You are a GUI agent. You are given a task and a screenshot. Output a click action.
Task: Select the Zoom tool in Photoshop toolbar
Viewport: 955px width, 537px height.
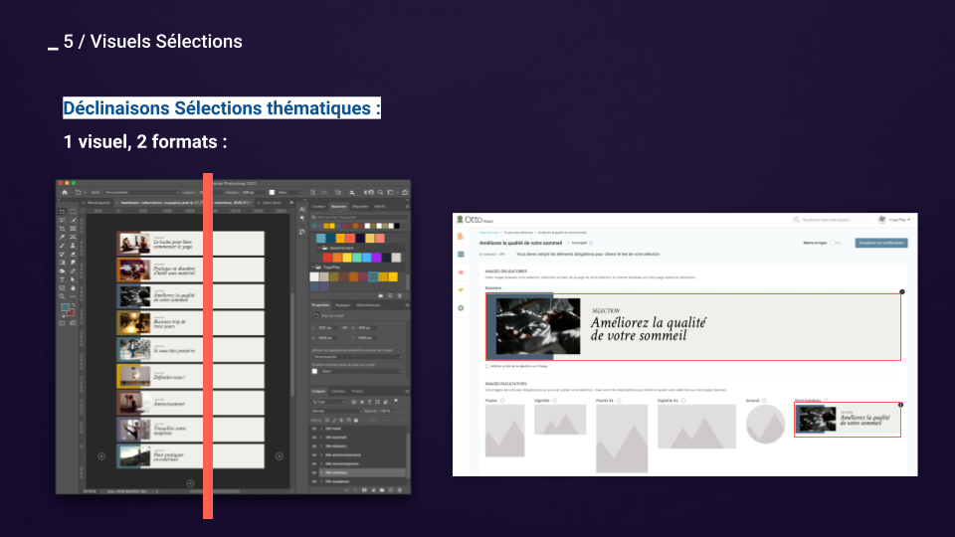point(62,296)
